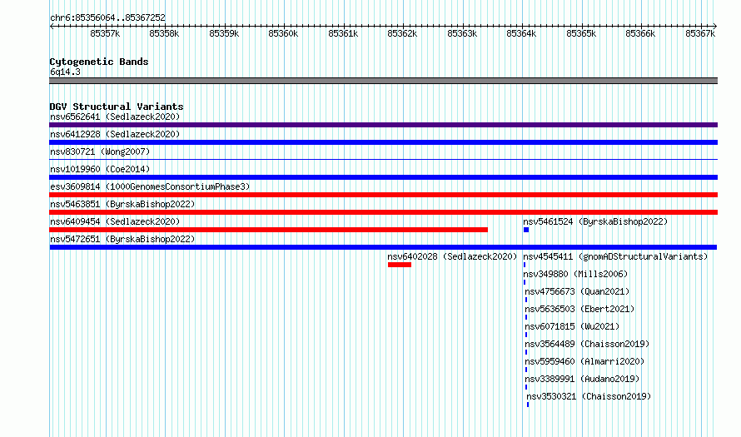This screenshot has width=741, height=437.
Task: Open nsv1019960 (Coe2014) variant label
Action: click(100, 169)
